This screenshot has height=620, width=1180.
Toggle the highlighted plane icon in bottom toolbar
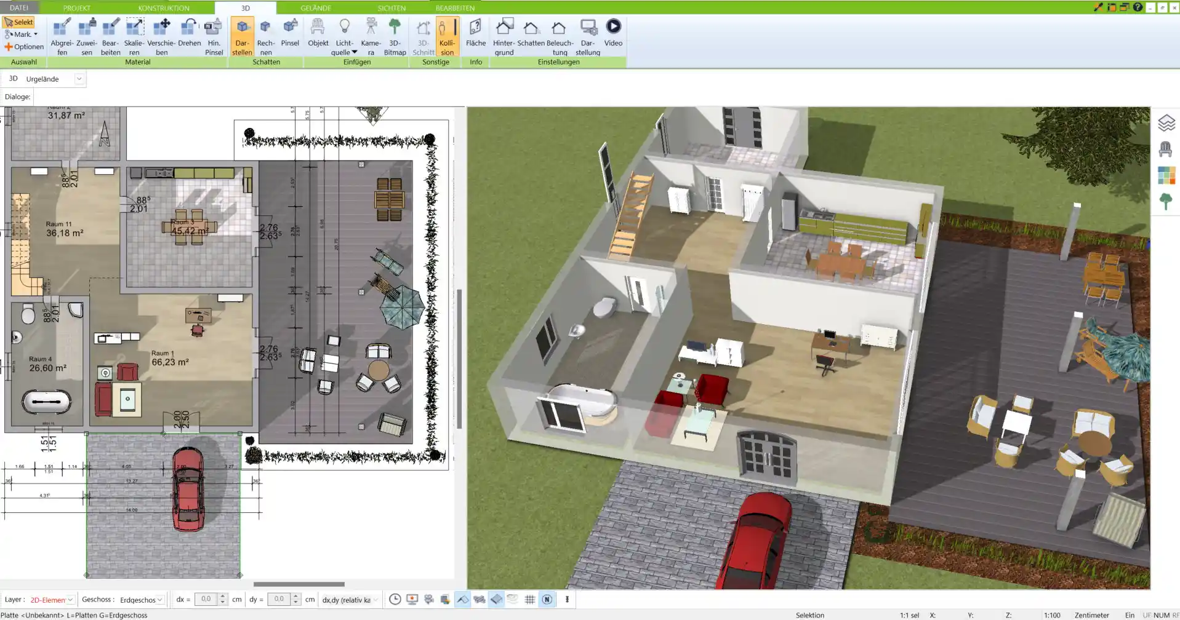click(496, 599)
